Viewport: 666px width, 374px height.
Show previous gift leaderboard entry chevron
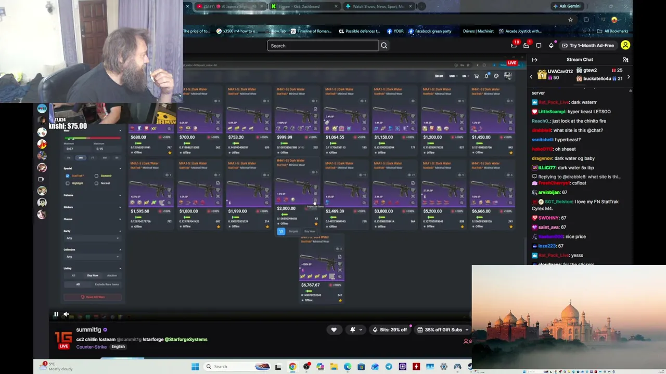pos(531,77)
